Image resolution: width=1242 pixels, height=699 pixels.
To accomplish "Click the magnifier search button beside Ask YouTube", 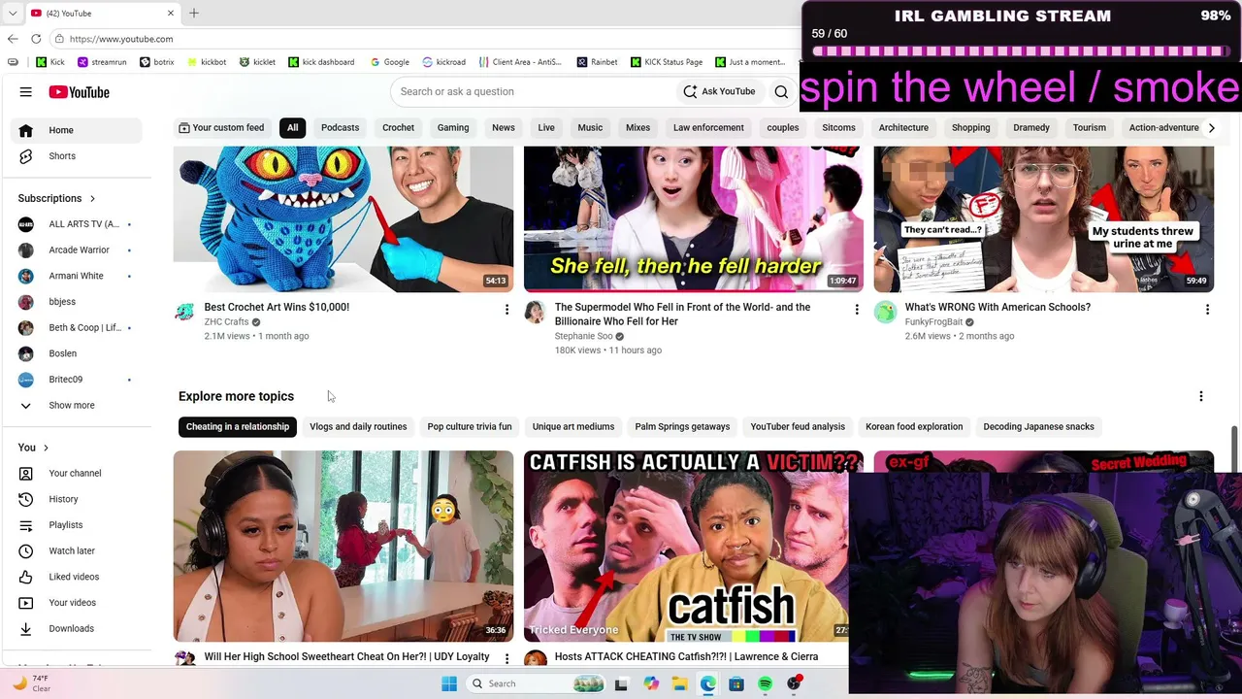I will (781, 91).
